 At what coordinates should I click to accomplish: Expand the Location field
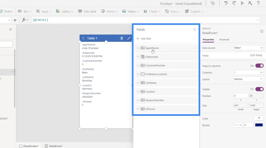138,92
